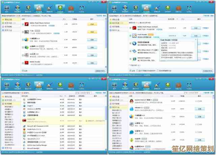Expand the Adobe Reader row details box
The width and height of the screenshot is (216, 155).
tap(23, 63)
